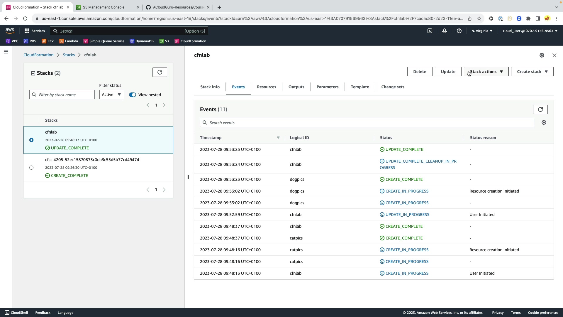Open the notifications bell

click(x=445, y=31)
